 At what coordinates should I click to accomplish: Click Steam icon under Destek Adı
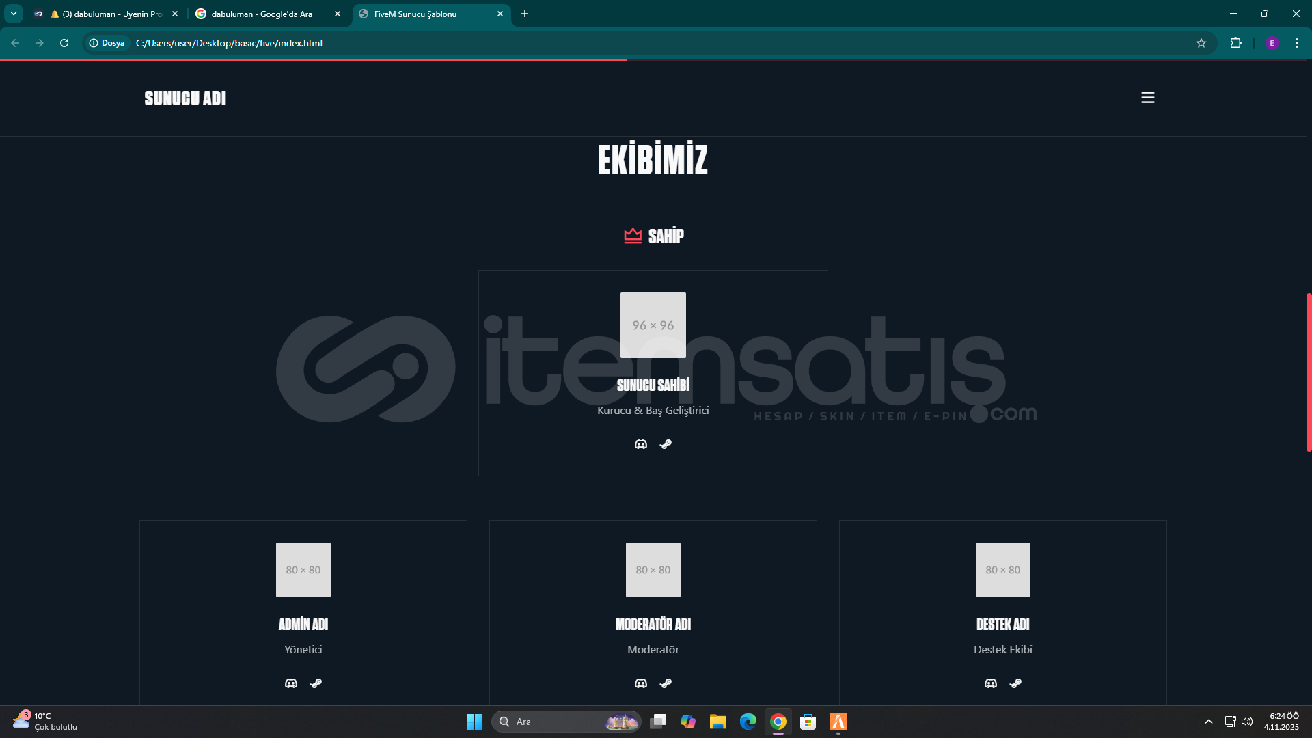pos(1015,683)
